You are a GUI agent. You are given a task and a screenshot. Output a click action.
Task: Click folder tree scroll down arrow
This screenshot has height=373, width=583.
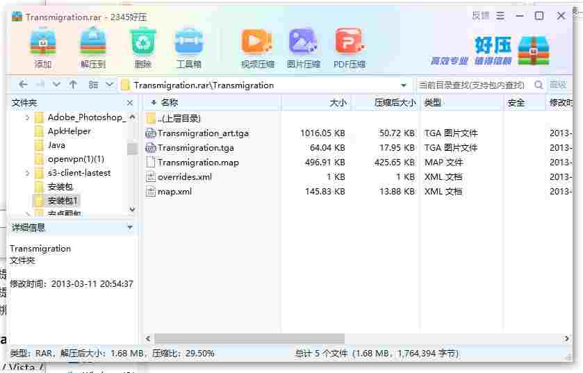pos(132,210)
